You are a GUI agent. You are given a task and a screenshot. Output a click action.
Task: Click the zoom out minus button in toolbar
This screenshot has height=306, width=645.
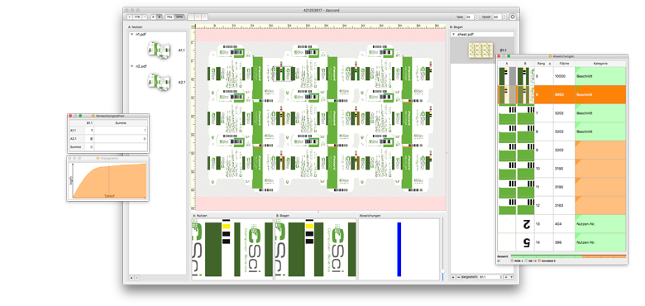tap(145, 17)
